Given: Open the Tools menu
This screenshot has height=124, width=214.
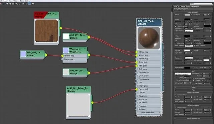Looking at the screenshot, I should tap(22, 1).
